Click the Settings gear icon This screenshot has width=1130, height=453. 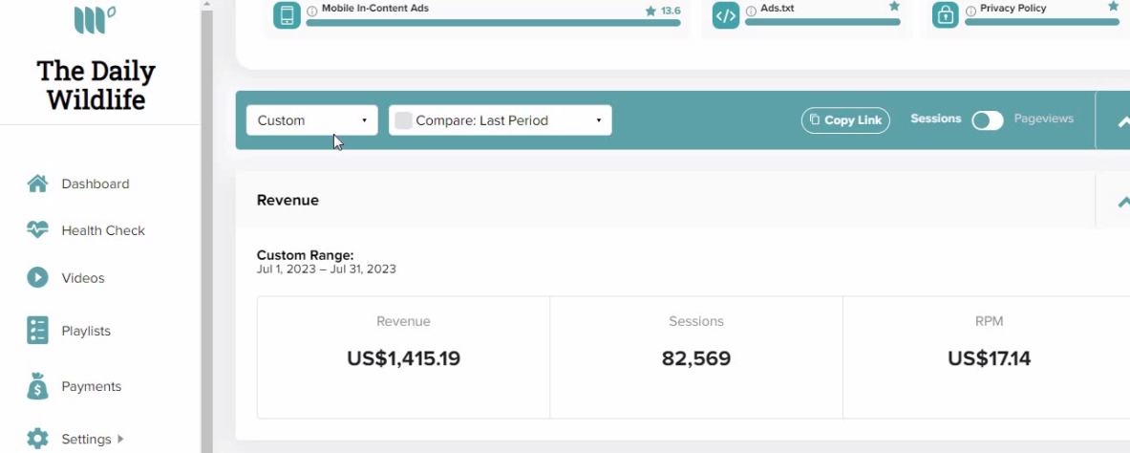pyautogui.click(x=37, y=439)
